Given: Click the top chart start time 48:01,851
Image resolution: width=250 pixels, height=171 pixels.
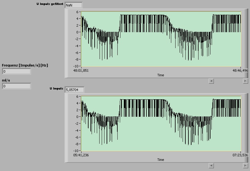Looking at the screenshot, I should pos(81,70).
